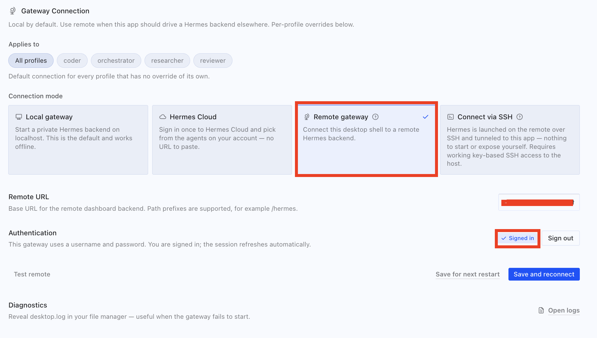
Task: Click the text starting 'This gateway uses a username'
Action: 160,244
